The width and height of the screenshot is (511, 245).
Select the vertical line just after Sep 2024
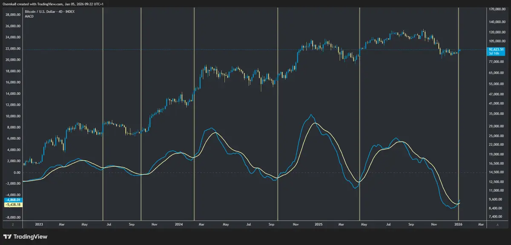[278, 114]
